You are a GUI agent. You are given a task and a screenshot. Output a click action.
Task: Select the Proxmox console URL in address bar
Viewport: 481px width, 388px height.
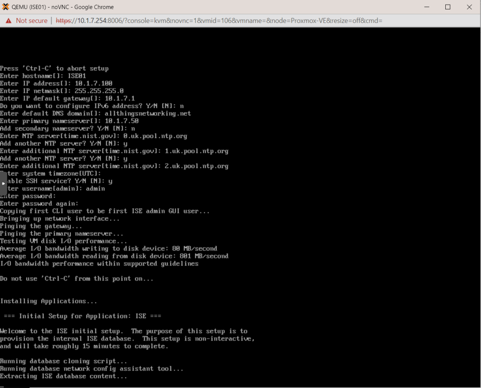coord(219,21)
